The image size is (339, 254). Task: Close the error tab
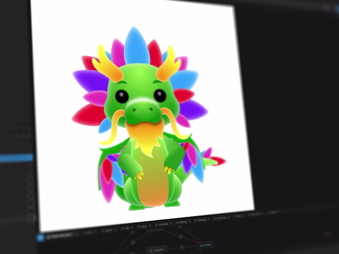click(150, 226)
